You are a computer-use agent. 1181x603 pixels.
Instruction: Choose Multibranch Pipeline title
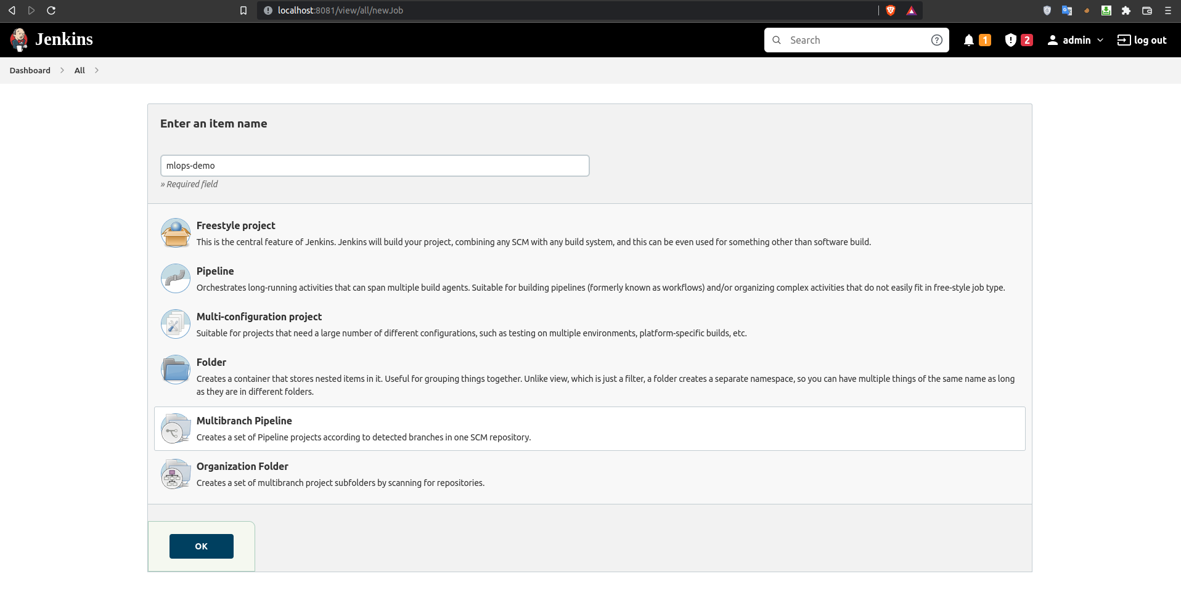point(244,421)
